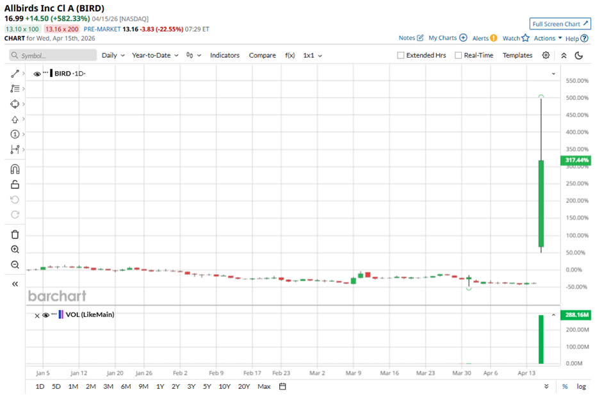This screenshot has height=399, width=602.
Task: Add to My Charts plus icon
Action: [464, 38]
